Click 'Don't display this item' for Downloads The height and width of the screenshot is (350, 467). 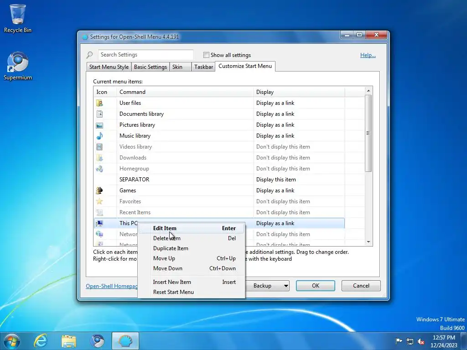pyautogui.click(x=283, y=158)
